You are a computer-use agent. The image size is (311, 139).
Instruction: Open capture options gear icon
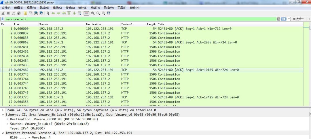click(19, 13)
